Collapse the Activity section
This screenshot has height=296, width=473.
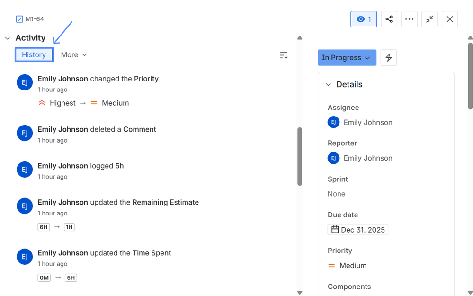[x=7, y=37]
